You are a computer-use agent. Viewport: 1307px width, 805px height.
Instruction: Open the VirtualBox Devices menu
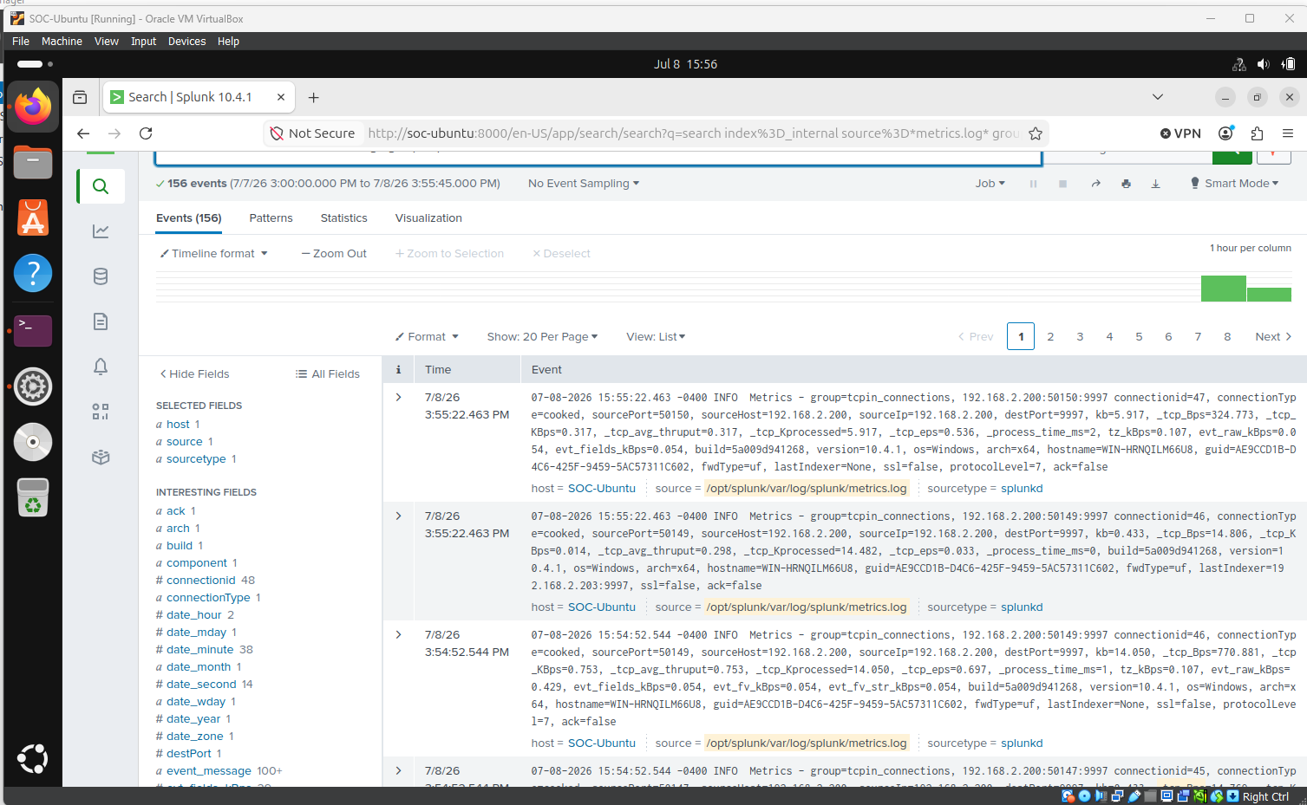click(186, 42)
